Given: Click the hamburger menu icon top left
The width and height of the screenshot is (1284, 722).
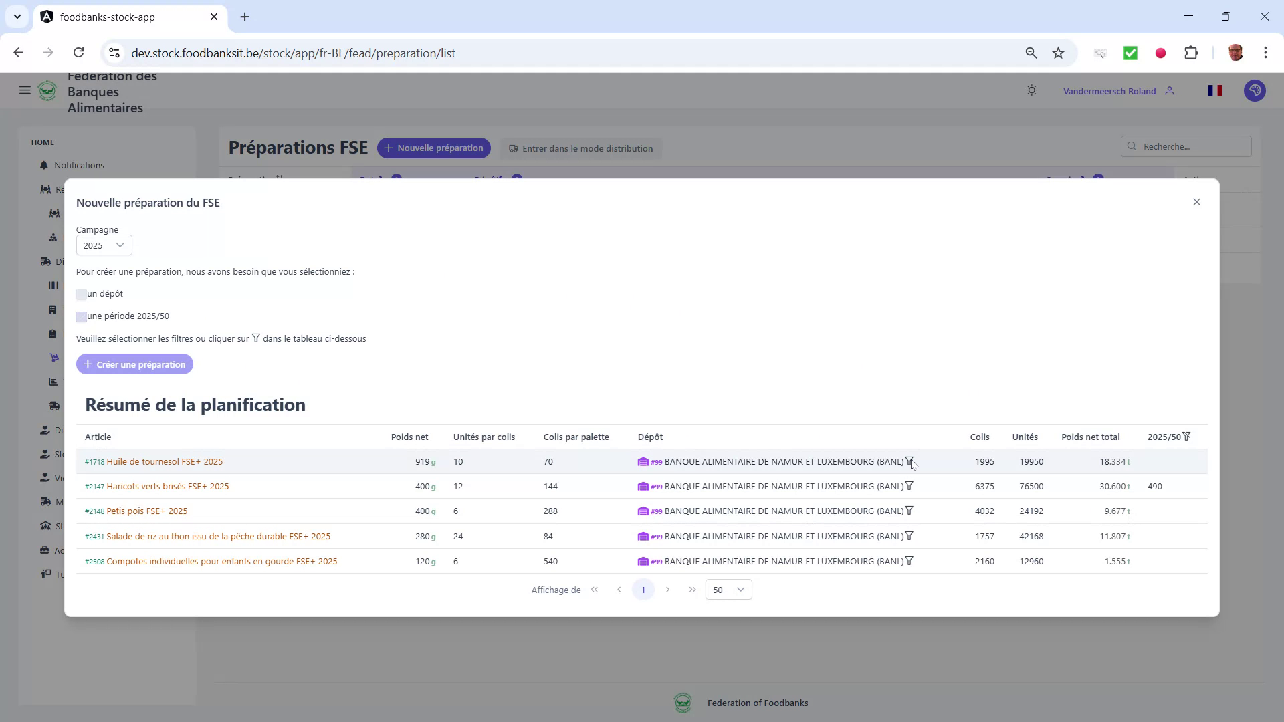Looking at the screenshot, I should (25, 90).
